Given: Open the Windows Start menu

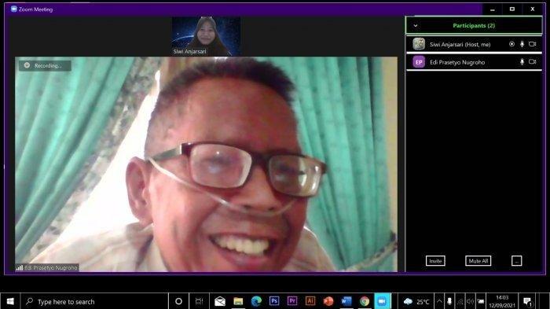Looking at the screenshot, I should 10,301.
